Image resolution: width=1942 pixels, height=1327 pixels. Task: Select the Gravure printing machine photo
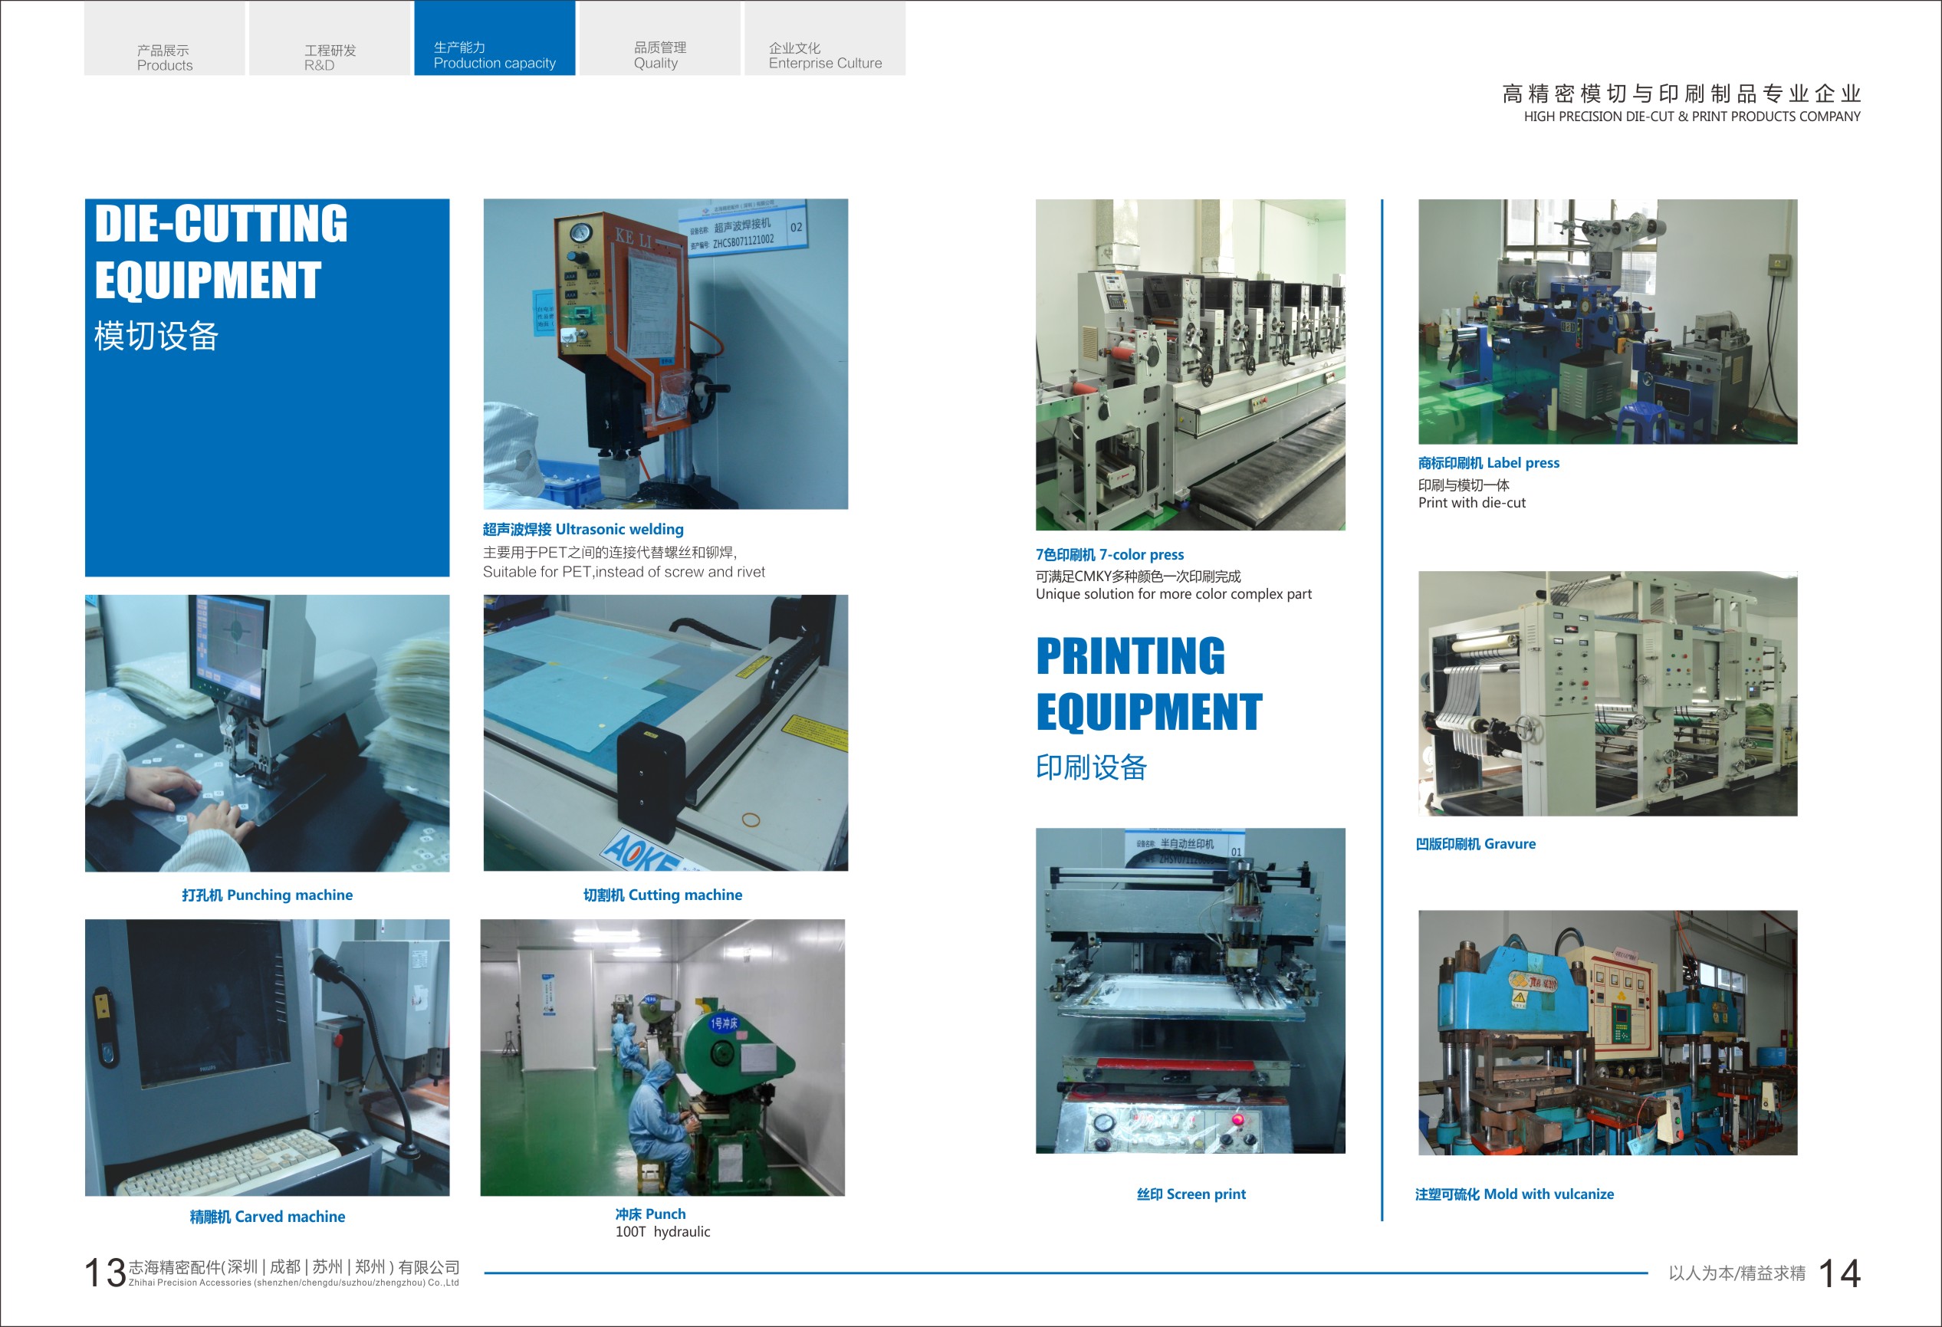(1607, 694)
